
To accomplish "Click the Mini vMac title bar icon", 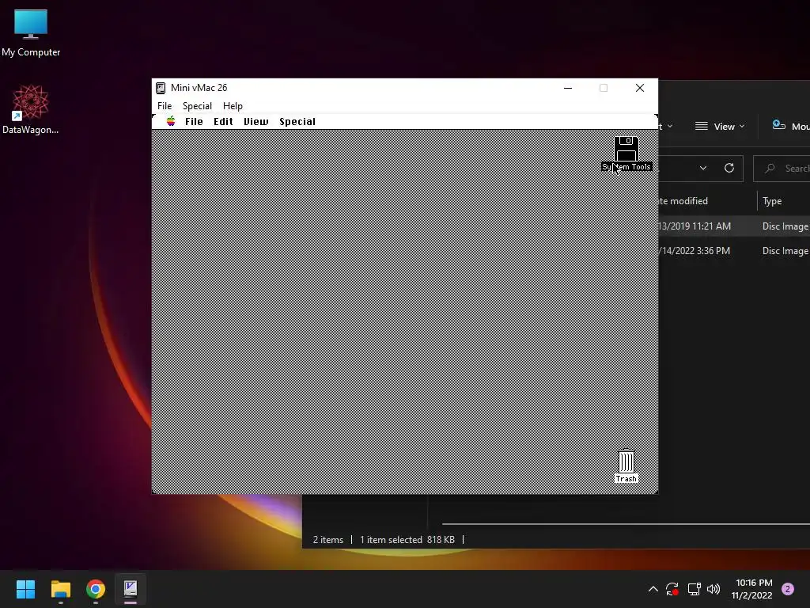I will pyautogui.click(x=161, y=88).
